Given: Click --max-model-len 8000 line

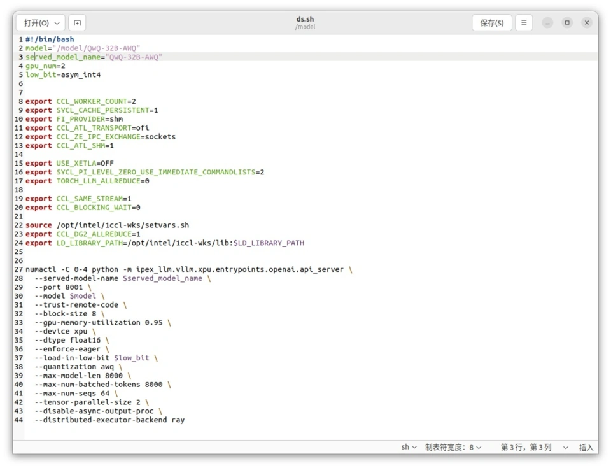Looking at the screenshot, I should [83, 376].
